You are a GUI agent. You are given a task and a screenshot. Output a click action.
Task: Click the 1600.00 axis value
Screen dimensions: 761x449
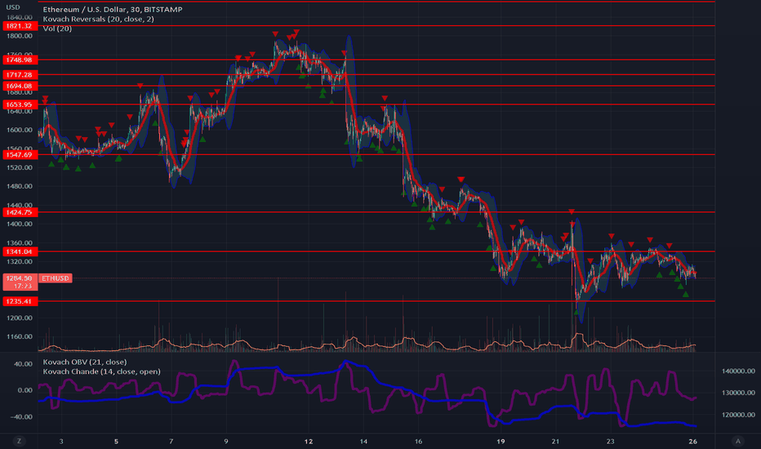20,130
